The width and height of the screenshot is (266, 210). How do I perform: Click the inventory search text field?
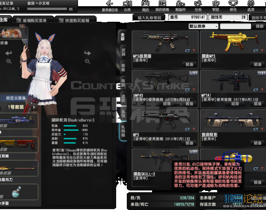(x=235, y=26)
